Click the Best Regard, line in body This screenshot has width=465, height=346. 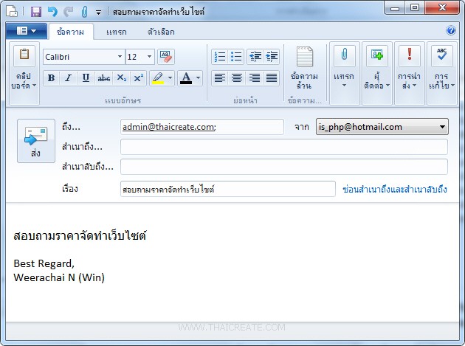point(44,263)
